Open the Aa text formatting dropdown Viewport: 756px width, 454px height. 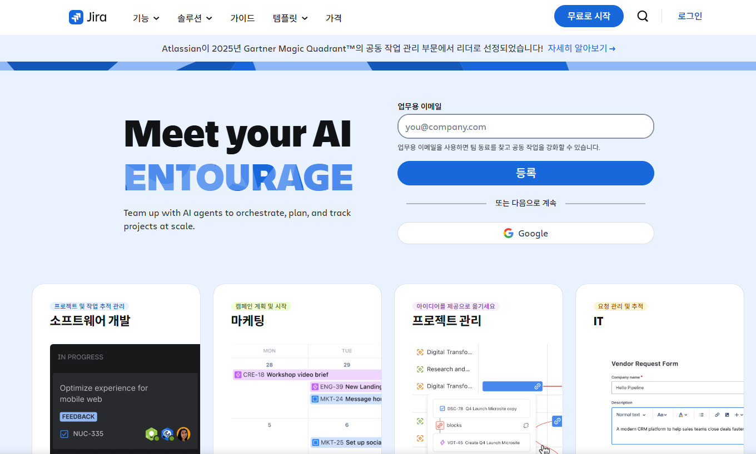coord(661,415)
